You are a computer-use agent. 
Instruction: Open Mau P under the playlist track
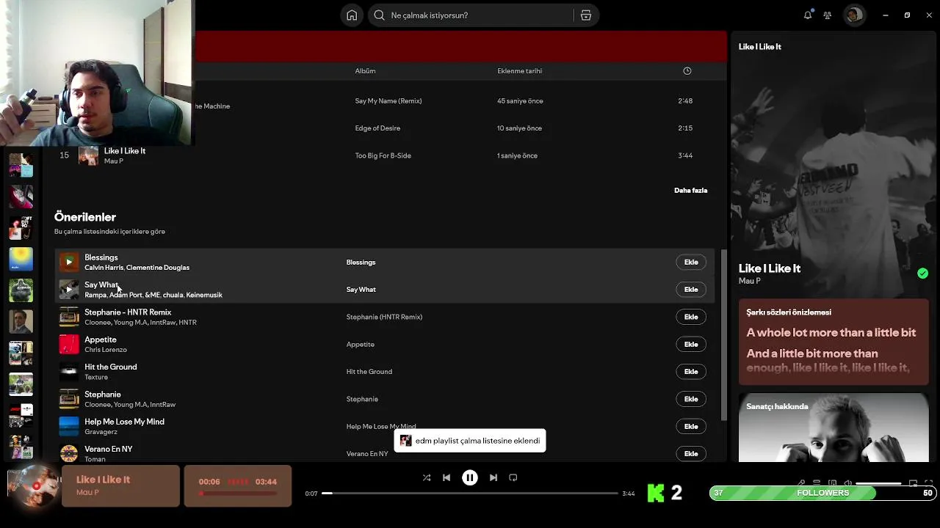[x=114, y=161]
